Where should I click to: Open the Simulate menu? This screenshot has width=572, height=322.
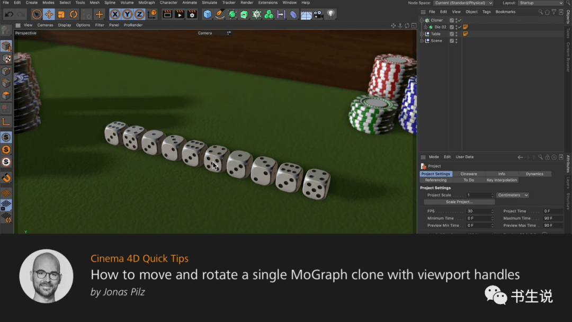[209, 3]
